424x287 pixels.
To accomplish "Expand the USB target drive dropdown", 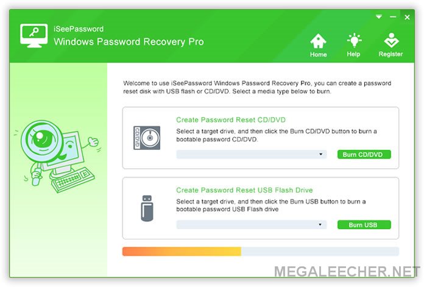I will coord(252,224).
